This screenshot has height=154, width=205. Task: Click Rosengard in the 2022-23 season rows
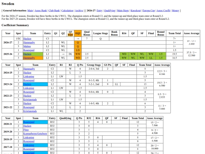point(29,92)
